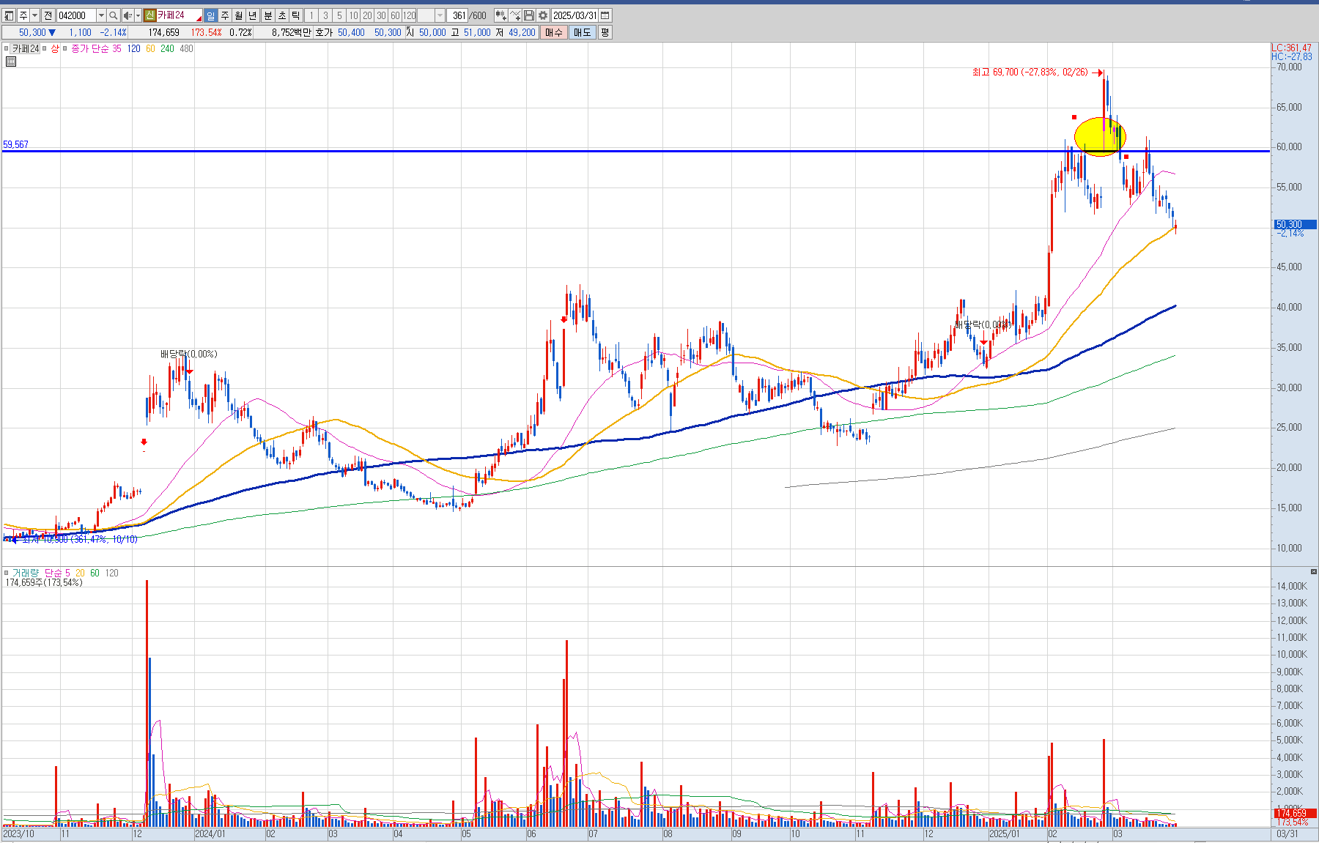Select the 1 interval button
The height and width of the screenshot is (843, 1319).
pos(311,15)
